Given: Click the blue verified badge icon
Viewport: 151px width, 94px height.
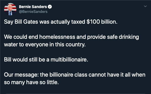Looking at the screenshot, I should [50, 7].
